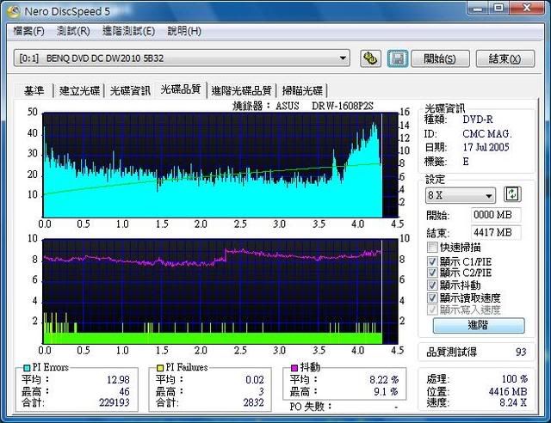Click the date text 17 Jul 2005
Viewport: 551px width, 423px height.
486,147
